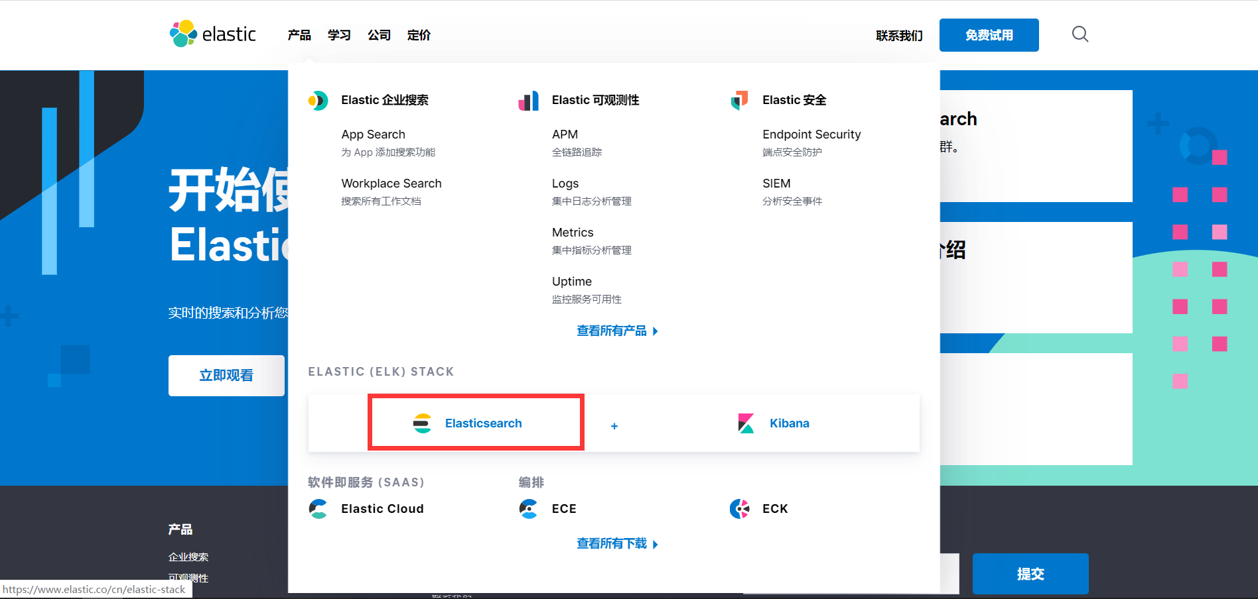Select Workplace Search in the menu
Viewport: 1258px width, 599px height.
[391, 184]
